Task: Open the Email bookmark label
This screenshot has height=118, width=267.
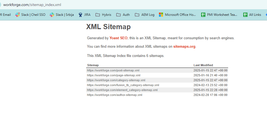Action: tap(6, 15)
